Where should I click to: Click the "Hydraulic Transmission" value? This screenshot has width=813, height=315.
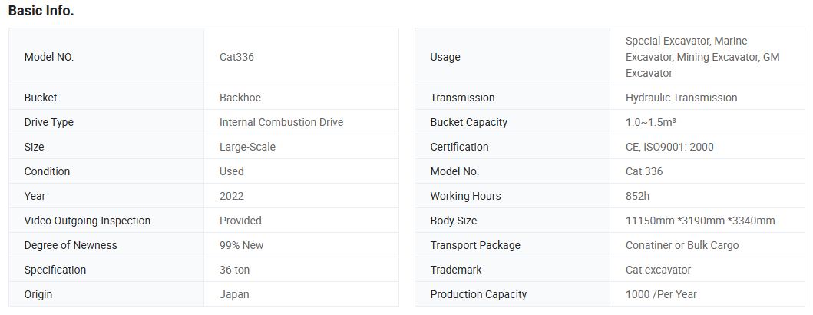[681, 98]
